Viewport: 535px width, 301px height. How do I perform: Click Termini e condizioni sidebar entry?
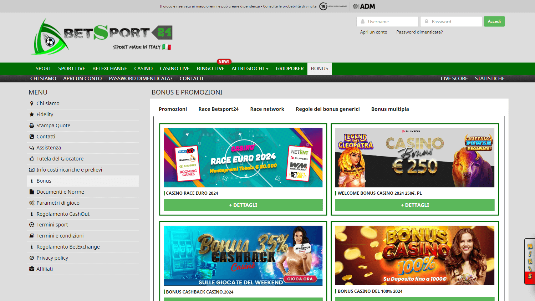pyautogui.click(x=83, y=236)
